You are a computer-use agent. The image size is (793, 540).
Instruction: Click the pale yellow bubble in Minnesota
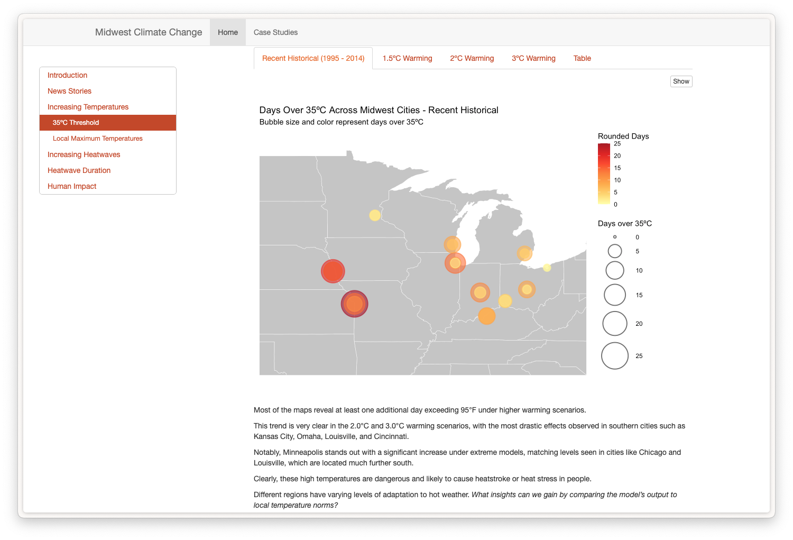pyautogui.click(x=375, y=215)
